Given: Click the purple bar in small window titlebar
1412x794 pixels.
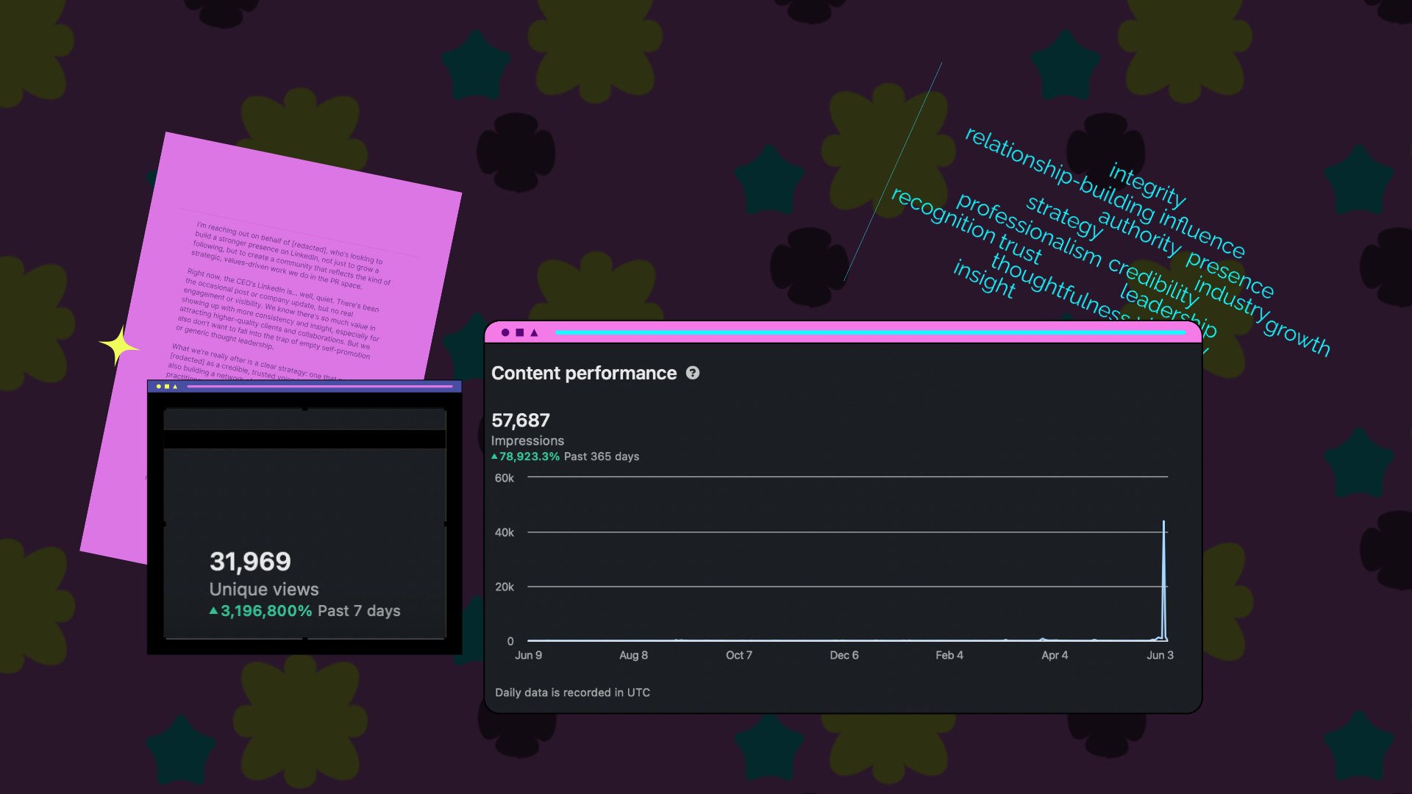Looking at the screenshot, I should point(320,386).
